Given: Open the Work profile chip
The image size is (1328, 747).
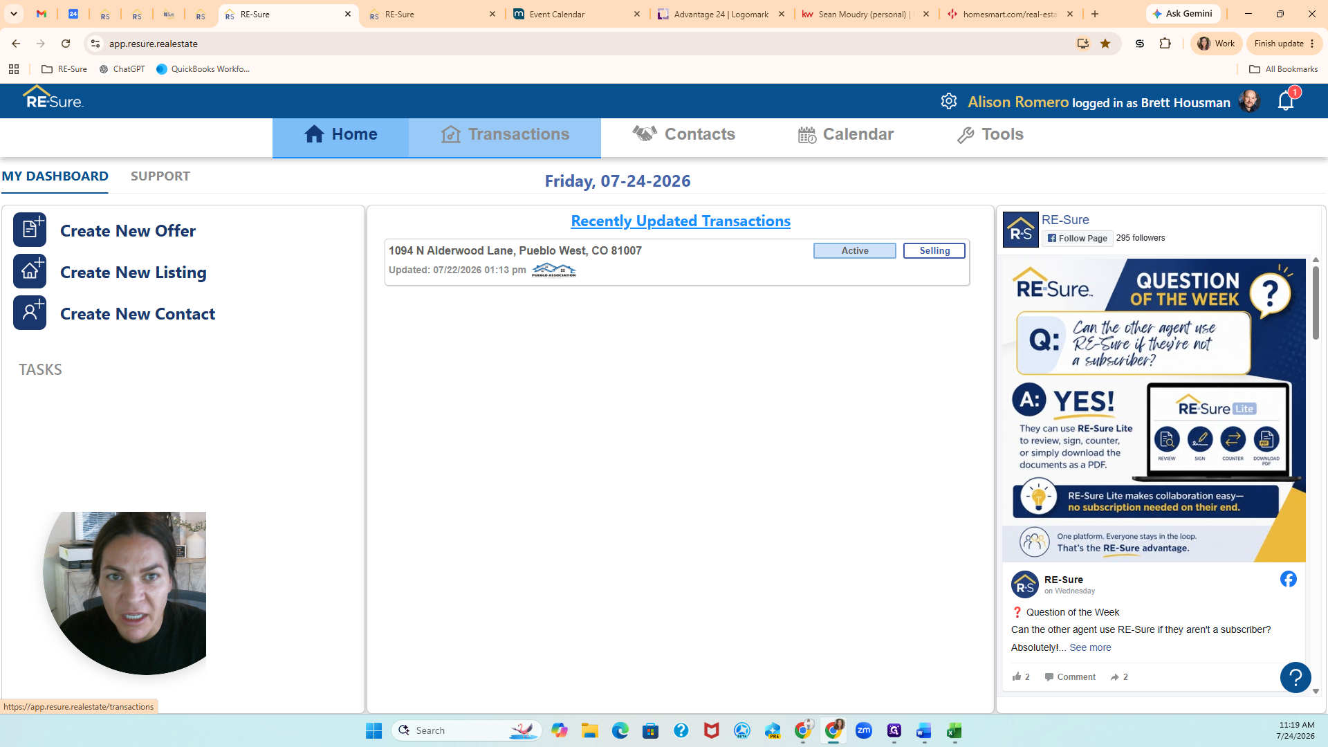Looking at the screenshot, I should pyautogui.click(x=1217, y=44).
